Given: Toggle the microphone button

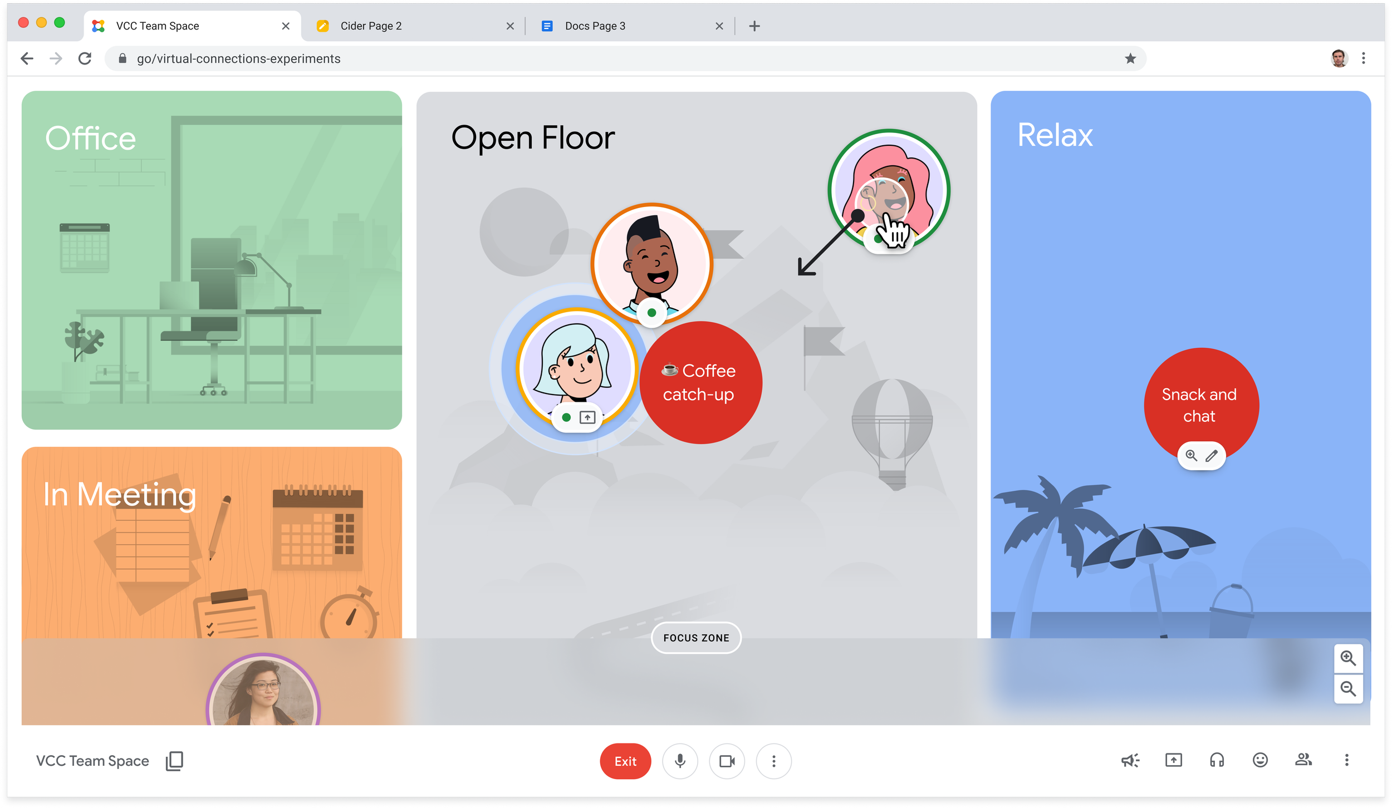Looking at the screenshot, I should (680, 761).
